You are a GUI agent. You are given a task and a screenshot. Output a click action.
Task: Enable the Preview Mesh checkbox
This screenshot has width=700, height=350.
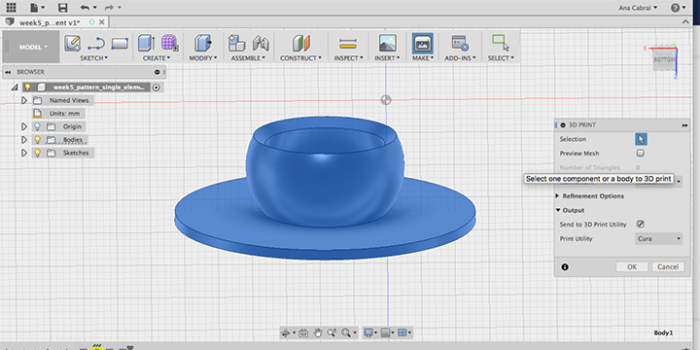pyautogui.click(x=640, y=154)
